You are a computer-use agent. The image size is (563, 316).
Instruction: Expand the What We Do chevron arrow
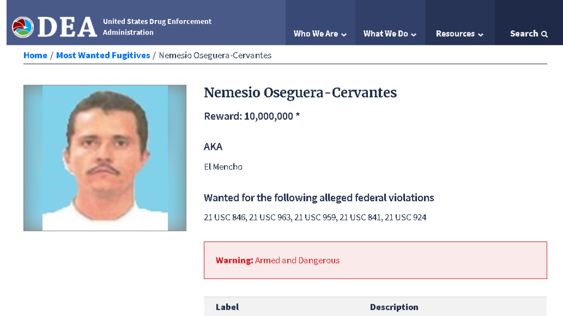[414, 35]
